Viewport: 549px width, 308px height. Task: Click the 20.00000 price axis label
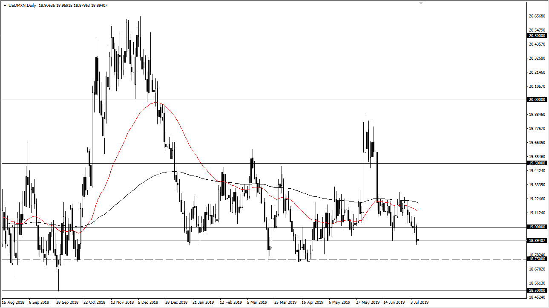[x=537, y=100]
